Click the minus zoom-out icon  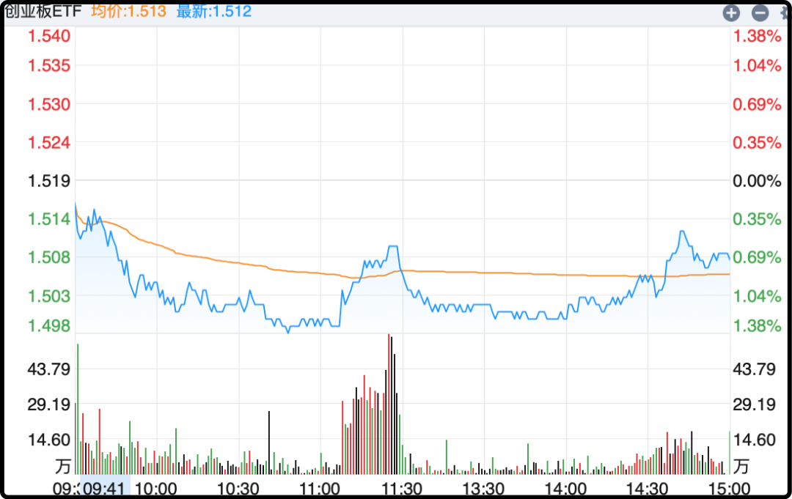tap(760, 12)
